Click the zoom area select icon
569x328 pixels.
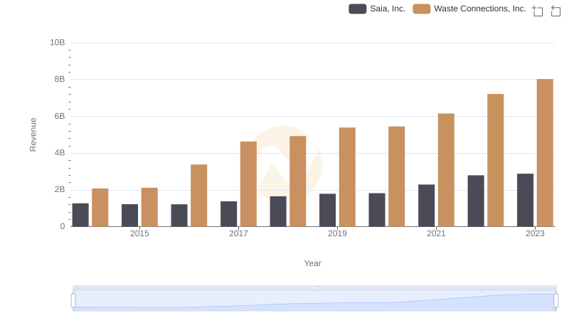538,11
